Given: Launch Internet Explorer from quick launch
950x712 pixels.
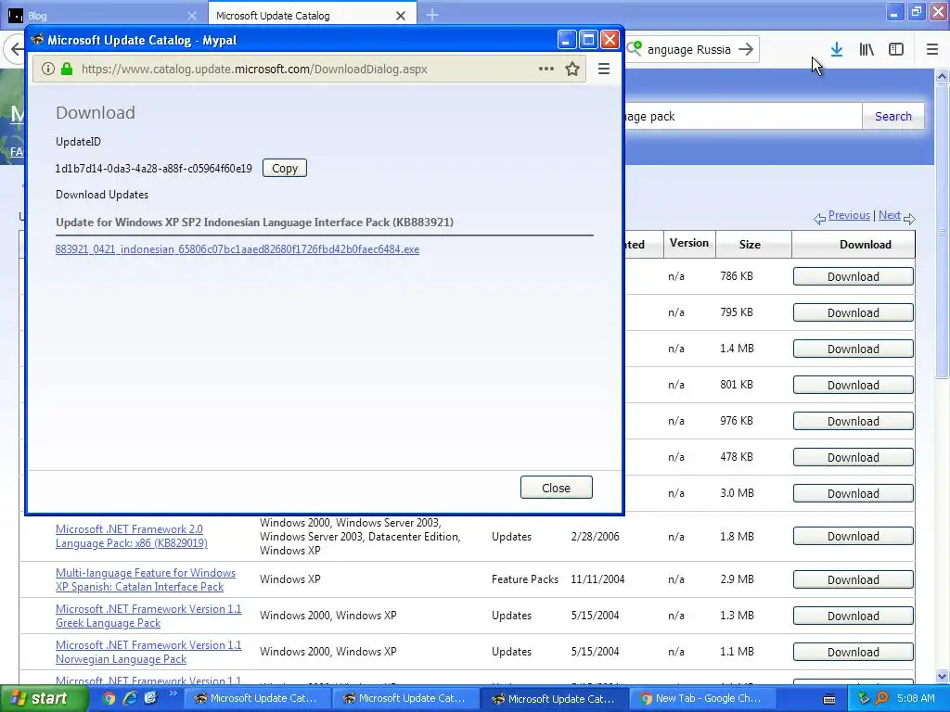Looking at the screenshot, I should 130,698.
